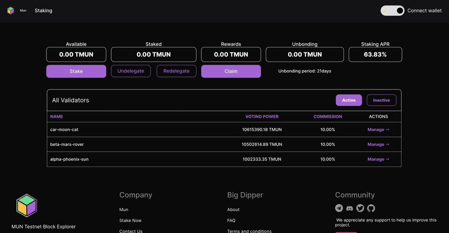Open the Staking nav item
Image resolution: width=449 pixels, height=233 pixels.
click(x=43, y=10)
